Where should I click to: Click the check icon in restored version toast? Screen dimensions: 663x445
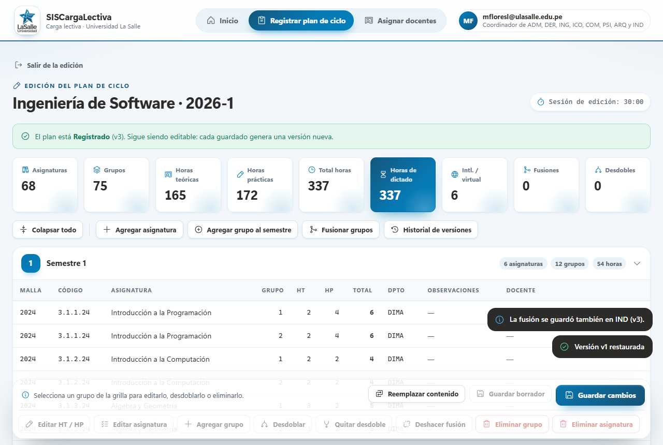click(x=565, y=347)
